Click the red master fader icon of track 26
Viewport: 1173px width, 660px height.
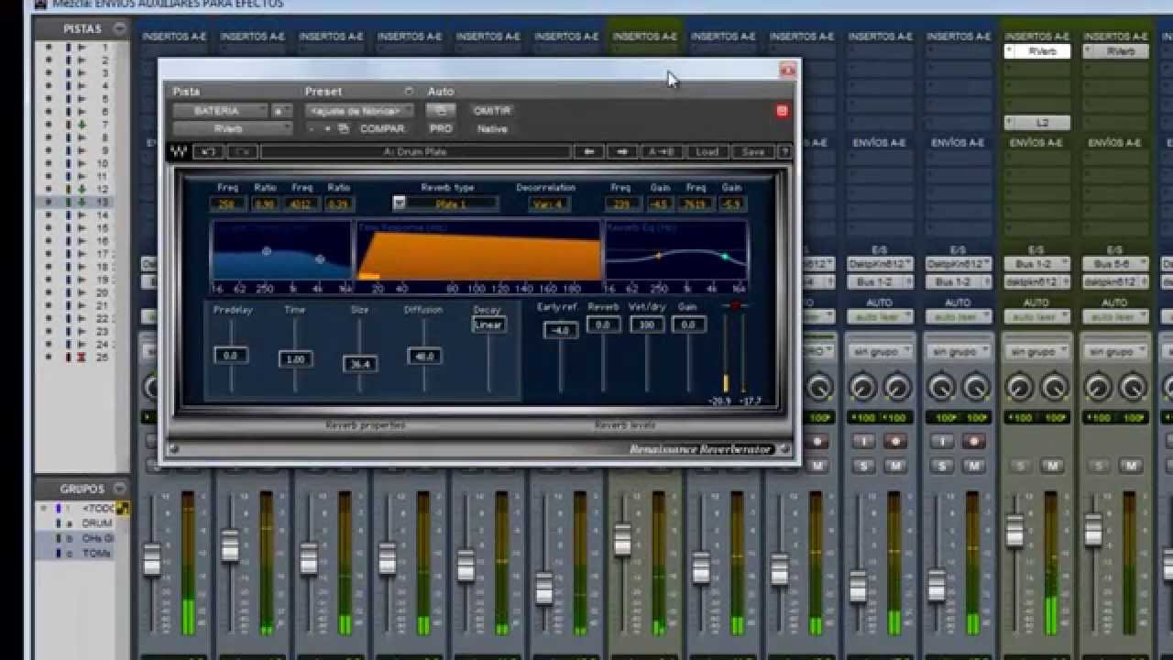[82, 357]
